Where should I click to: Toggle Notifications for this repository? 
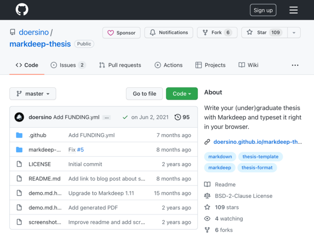pyautogui.click(x=169, y=33)
